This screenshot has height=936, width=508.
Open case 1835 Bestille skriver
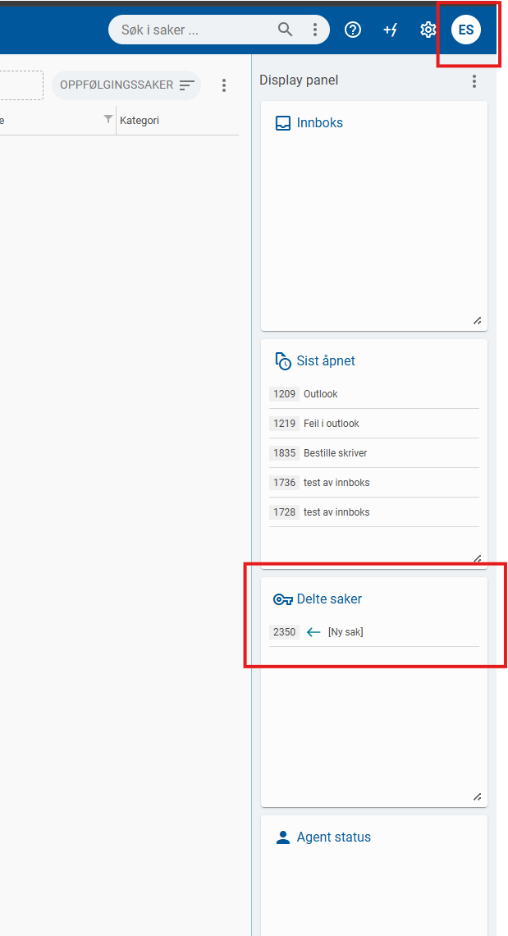click(336, 453)
